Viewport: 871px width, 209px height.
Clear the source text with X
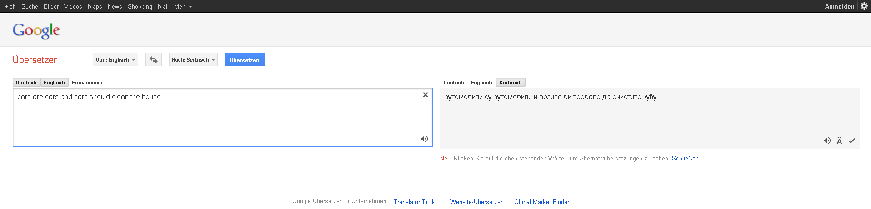pyautogui.click(x=425, y=95)
